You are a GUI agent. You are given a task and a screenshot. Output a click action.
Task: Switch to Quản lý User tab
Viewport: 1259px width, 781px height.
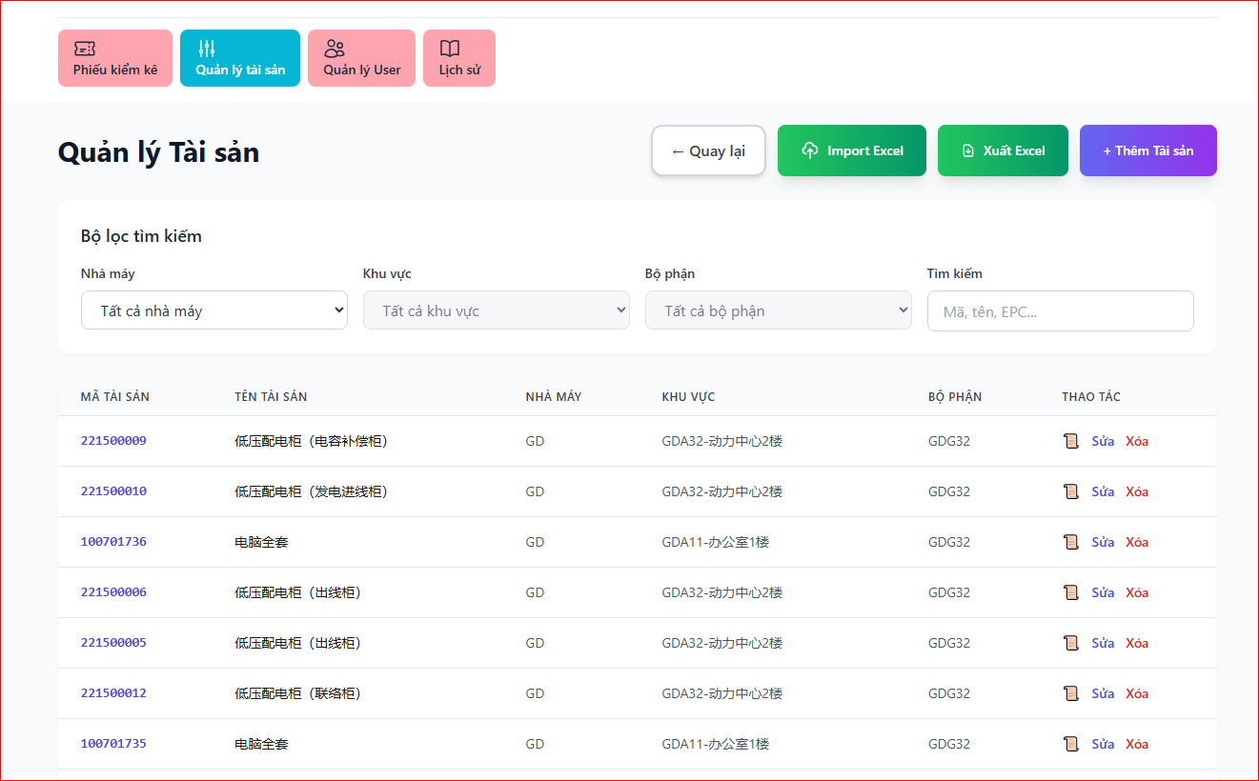pos(361,58)
